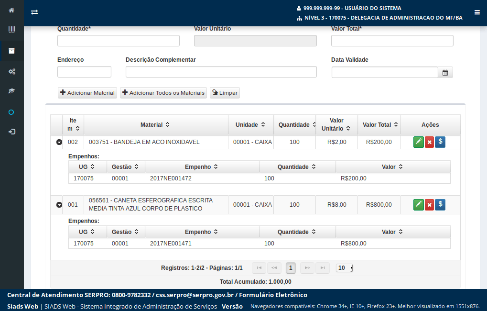Click the Quantidade input field
487x311 pixels.
click(x=119, y=41)
